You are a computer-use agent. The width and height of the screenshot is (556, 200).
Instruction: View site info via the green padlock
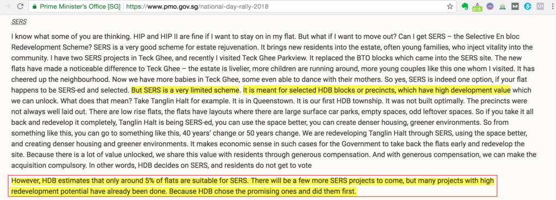pyautogui.click(x=34, y=6)
